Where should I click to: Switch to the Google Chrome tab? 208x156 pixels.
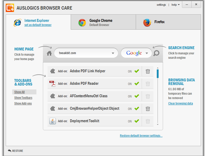coord(103,22)
